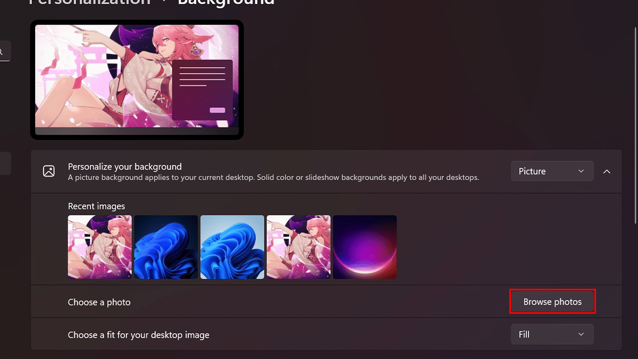This screenshot has width=638, height=359.
Task: Select the dark blue bloom recent image
Action: 166,247
